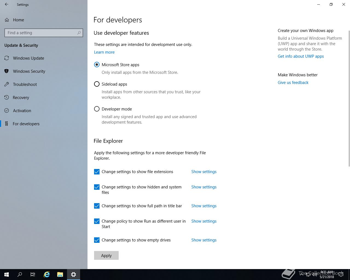Restore down the Settings window

coord(331,4)
